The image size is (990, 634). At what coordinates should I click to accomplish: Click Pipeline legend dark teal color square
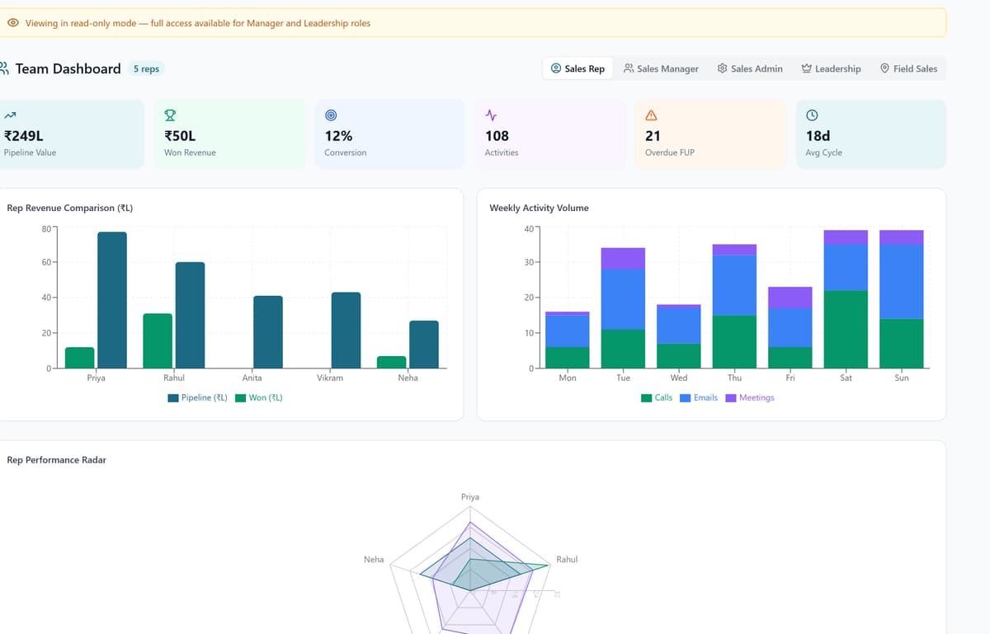(173, 398)
